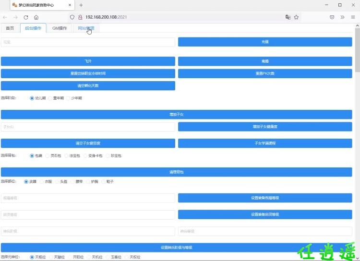Click the browser home icon
The width and height of the screenshot is (360, 261).
36,17
